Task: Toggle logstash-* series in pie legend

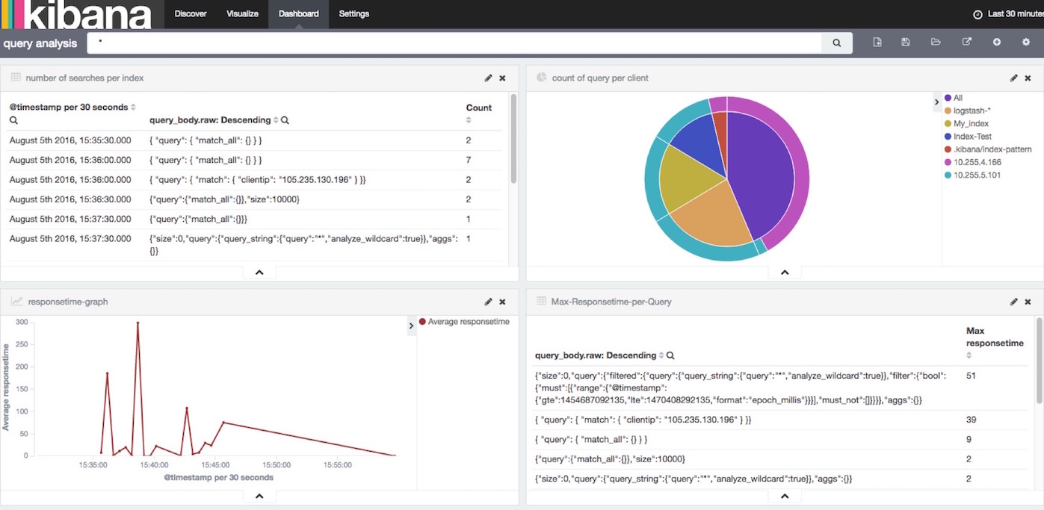Action: (972, 111)
